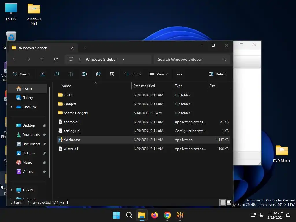Image resolution: width=296 pixels, height=222 pixels.
Task: Open the View dropdown
Action: click(x=159, y=74)
